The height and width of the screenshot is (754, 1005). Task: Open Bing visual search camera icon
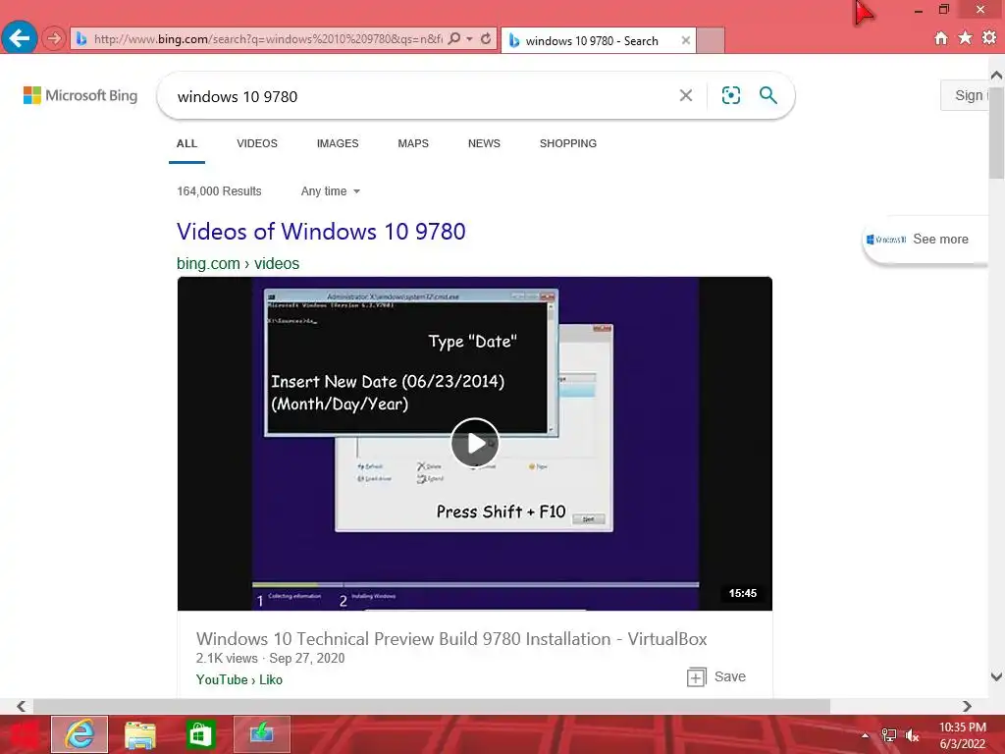coord(730,95)
